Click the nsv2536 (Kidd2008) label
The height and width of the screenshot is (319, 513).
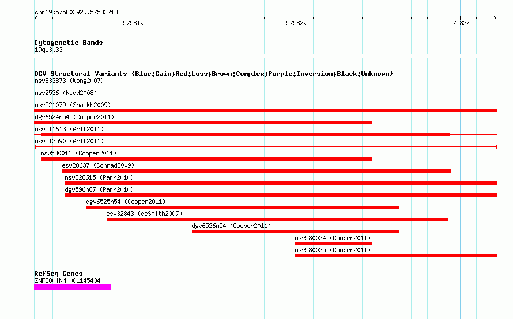click(66, 93)
